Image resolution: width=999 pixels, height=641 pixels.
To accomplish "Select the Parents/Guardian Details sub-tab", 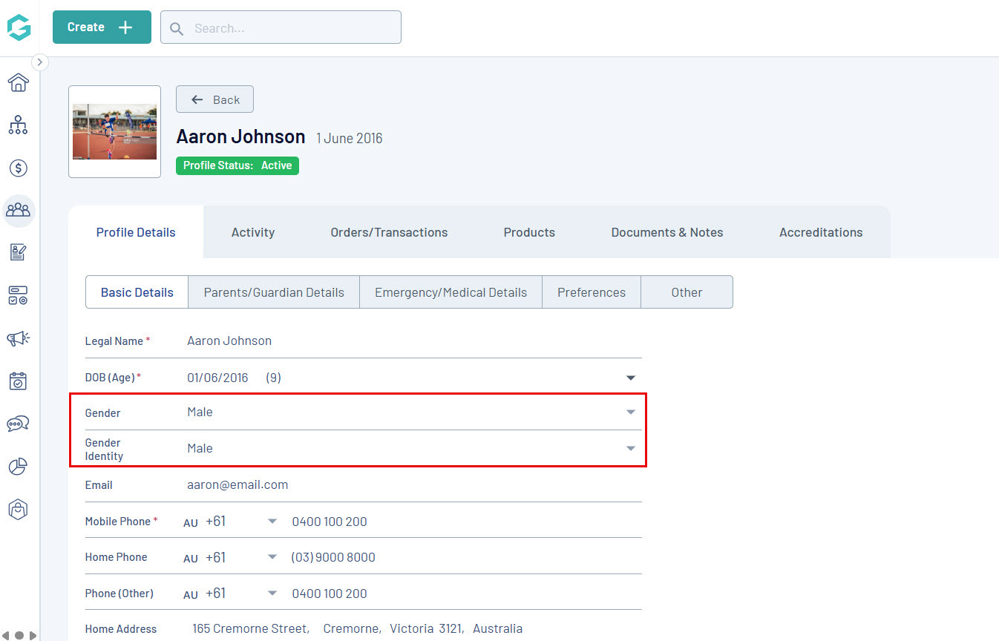I will click(274, 292).
